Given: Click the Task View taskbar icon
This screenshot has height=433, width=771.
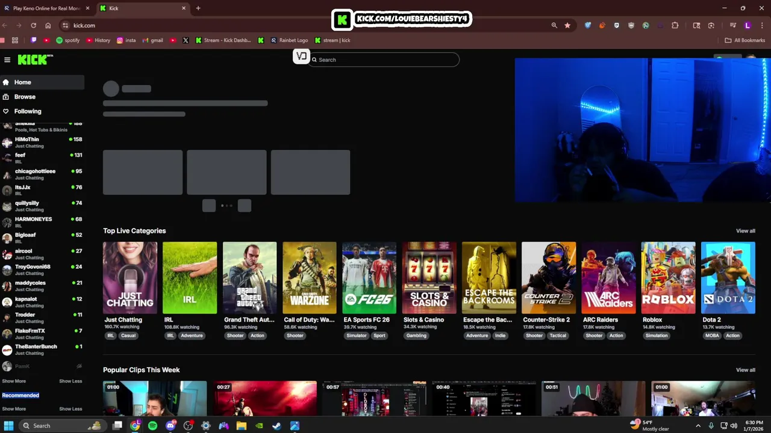Looking at the screenshot, I should (117, 426).
